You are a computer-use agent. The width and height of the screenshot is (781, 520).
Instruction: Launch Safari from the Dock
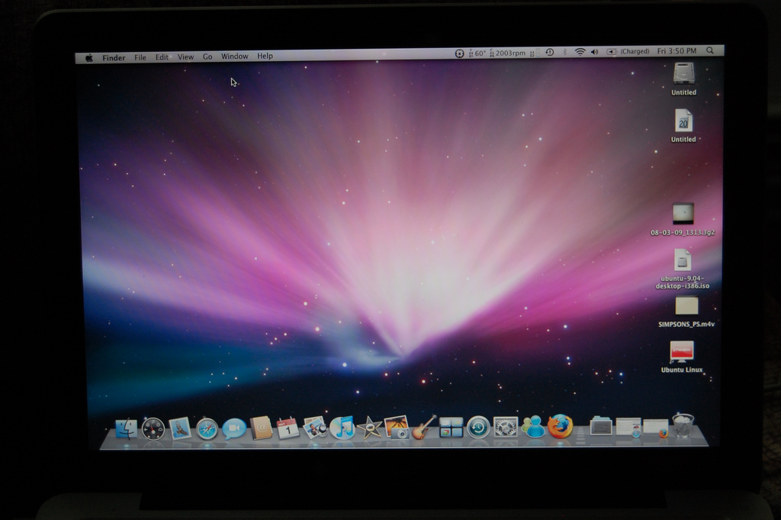pos(207,429)
